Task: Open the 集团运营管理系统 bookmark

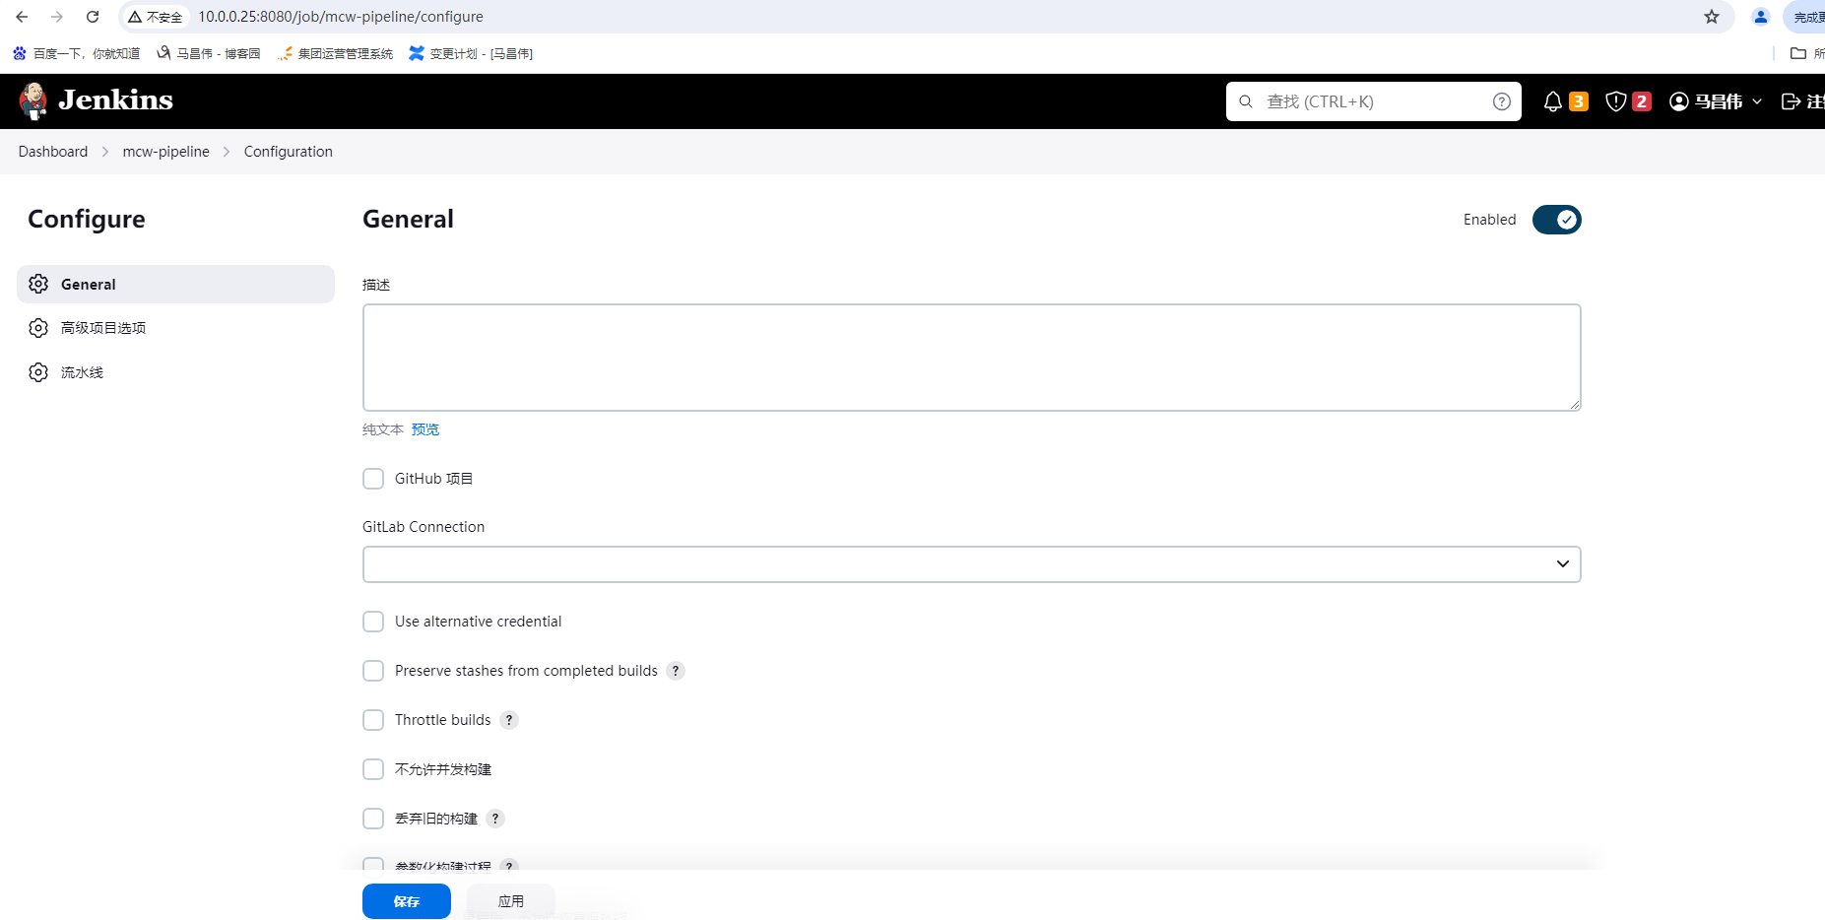Action: [x=336, y=53]
